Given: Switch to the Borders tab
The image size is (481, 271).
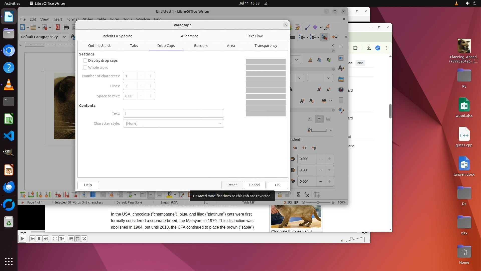Looking at the screenshot, I should tap(201, 46).
